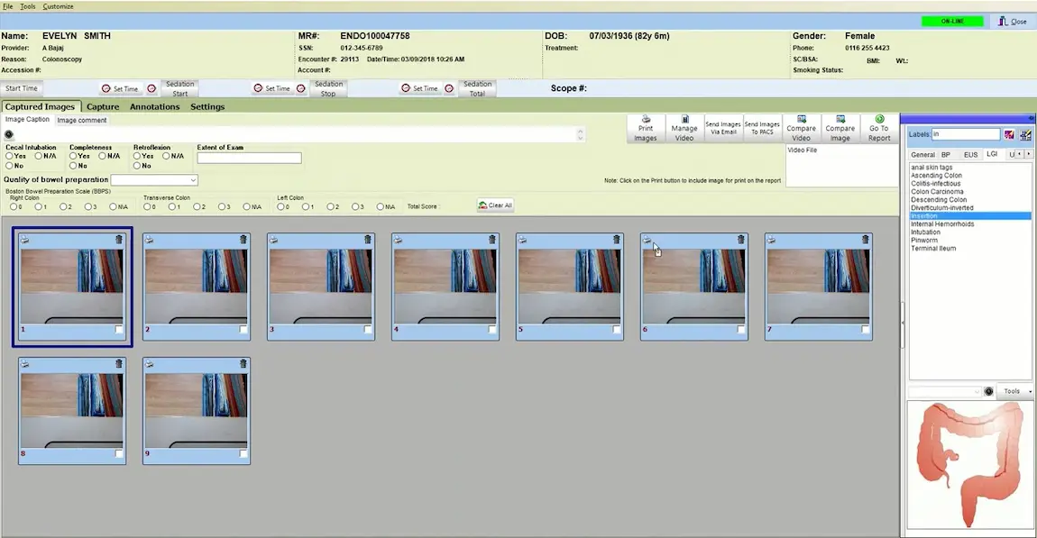Open Manage Video

click(684, 127)
